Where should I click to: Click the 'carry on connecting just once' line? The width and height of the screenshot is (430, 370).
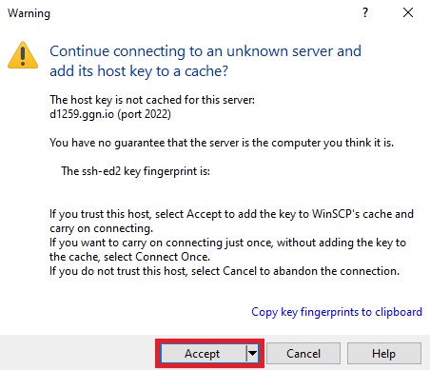pos(227,243)
